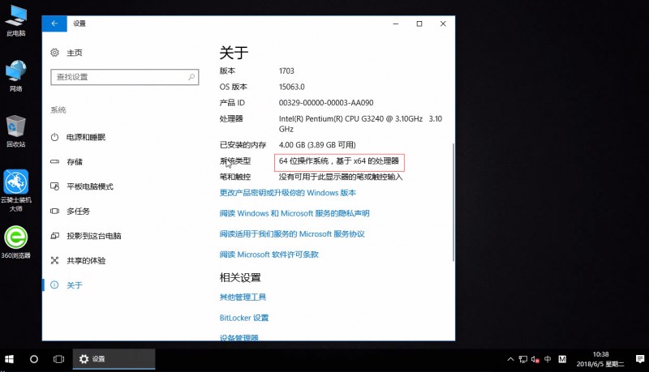Open change product key or upgrade Windows link

click(x=288, y=193)
